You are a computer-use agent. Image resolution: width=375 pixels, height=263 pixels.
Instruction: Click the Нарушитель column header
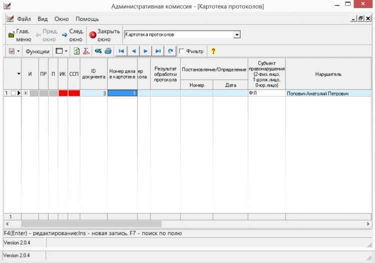[x=328, y=74]
